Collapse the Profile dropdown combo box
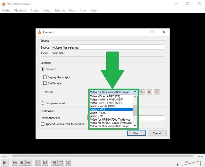This screenshot has width=205, height=167. (113, 92)
